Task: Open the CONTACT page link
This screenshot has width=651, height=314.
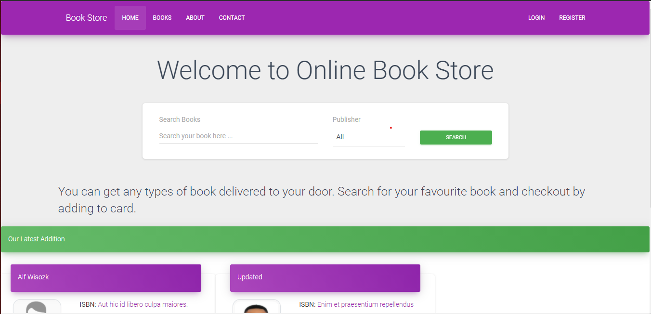Action: (232, 18)
